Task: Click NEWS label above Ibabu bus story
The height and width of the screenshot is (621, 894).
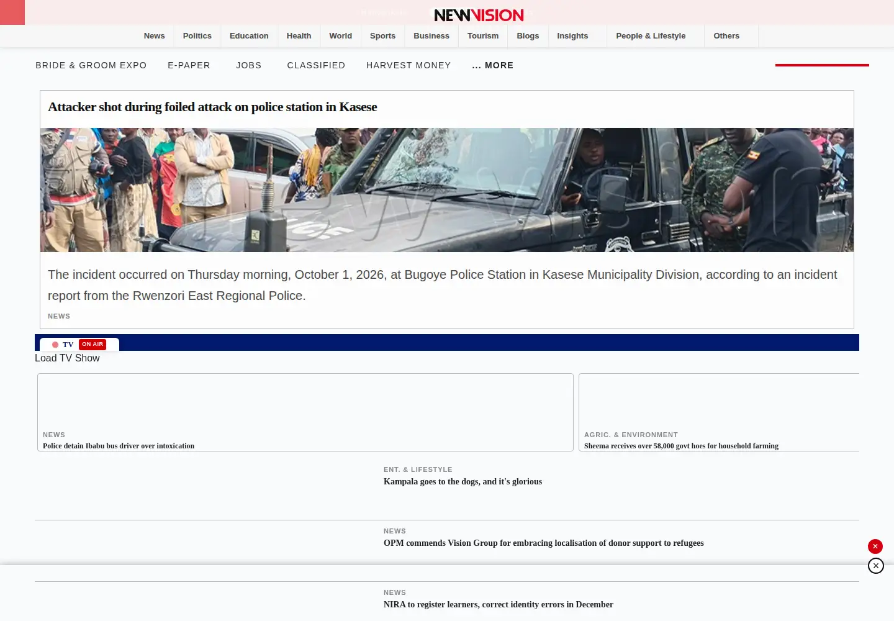Action: (54, 435)
